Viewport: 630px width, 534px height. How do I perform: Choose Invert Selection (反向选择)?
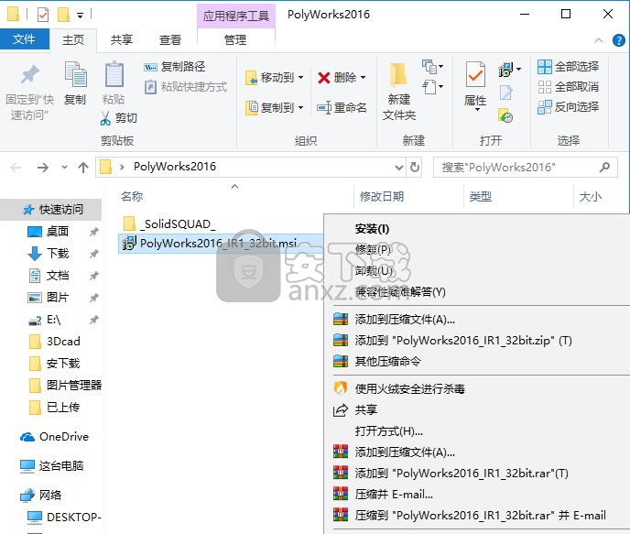pos(568,107)
